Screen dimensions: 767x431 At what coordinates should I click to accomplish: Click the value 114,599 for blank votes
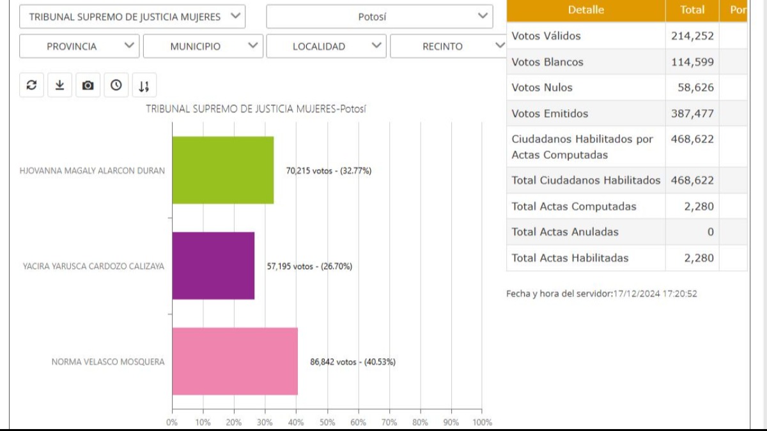click(692, 62)
